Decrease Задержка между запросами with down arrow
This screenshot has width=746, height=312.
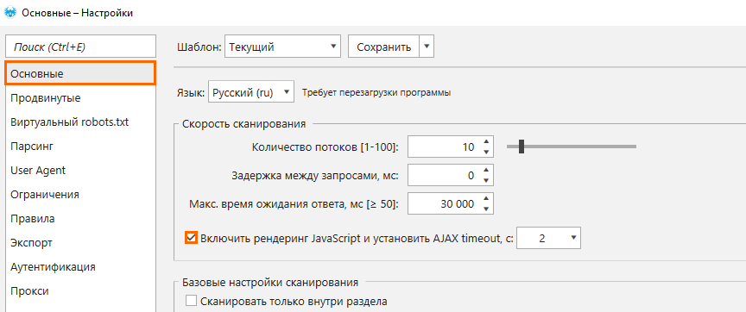pyautogui.click(x=486, y=180)
